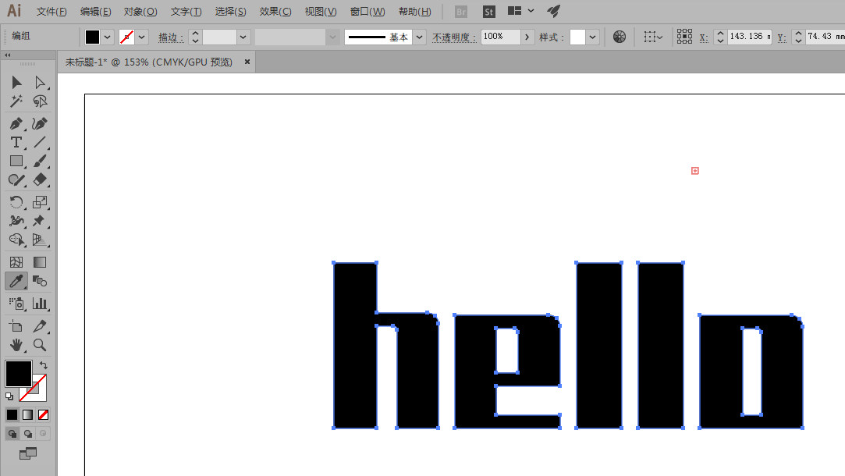
Task: Select the Curvature tool
Action: point(40,123)
